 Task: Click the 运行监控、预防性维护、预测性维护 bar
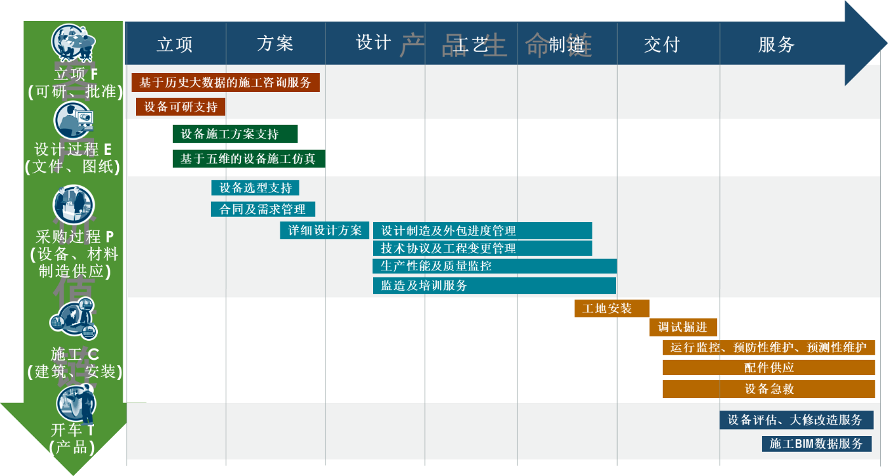769,348
